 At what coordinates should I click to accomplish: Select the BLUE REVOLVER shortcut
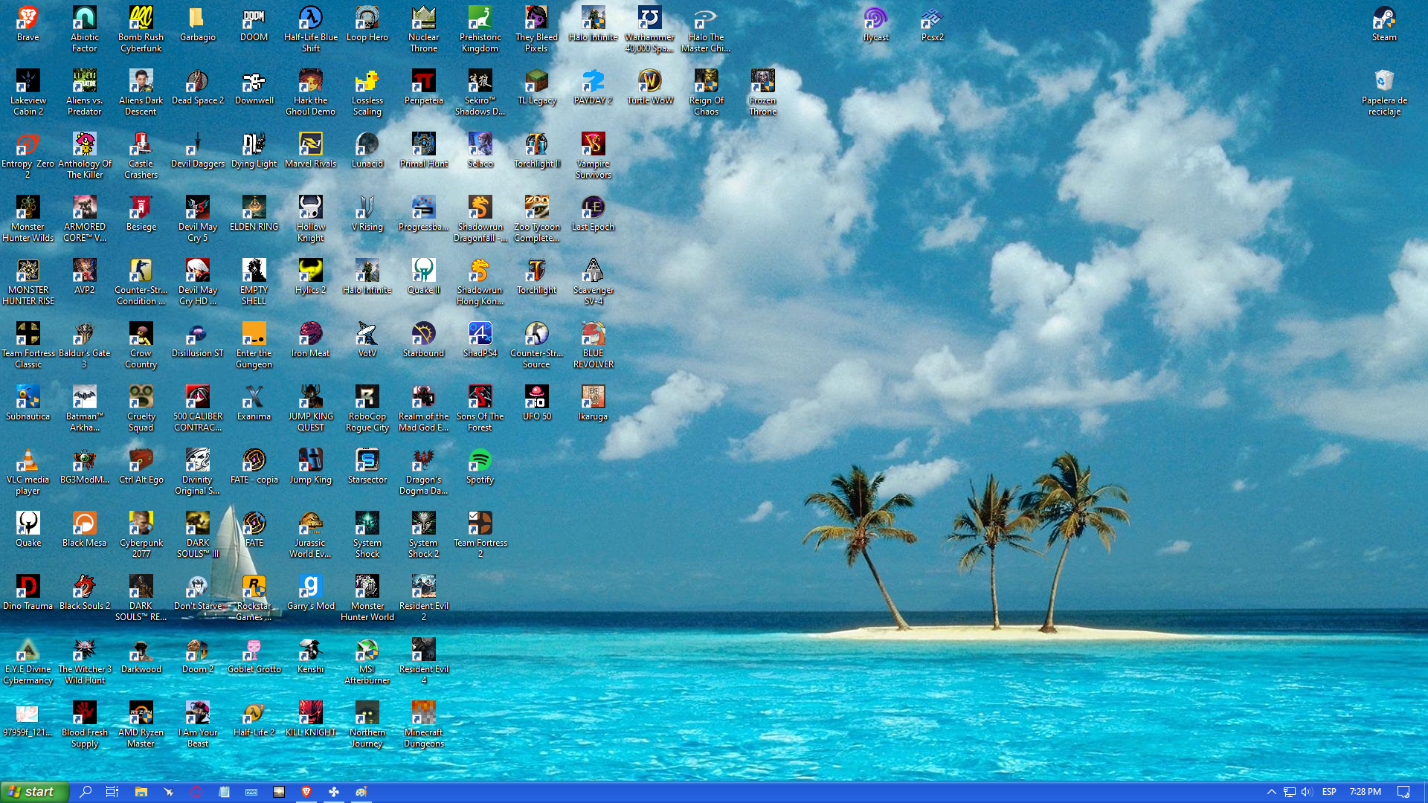click(x=594, y=345)
